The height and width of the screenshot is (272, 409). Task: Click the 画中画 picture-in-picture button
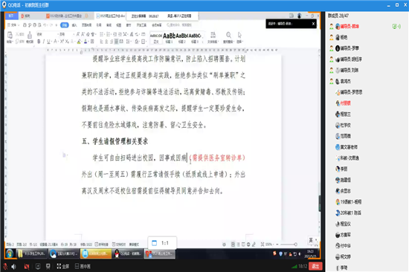tap(83, 266)
